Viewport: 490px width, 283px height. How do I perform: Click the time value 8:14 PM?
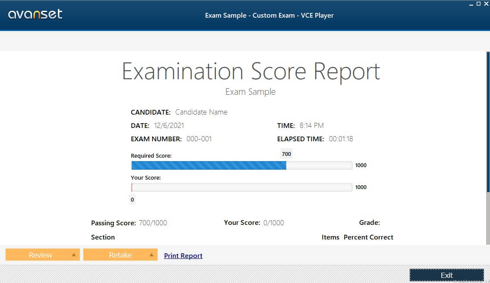[x=312, y=126]
